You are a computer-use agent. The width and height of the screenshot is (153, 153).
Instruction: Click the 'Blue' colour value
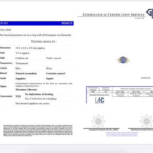[x=18, y=68]
